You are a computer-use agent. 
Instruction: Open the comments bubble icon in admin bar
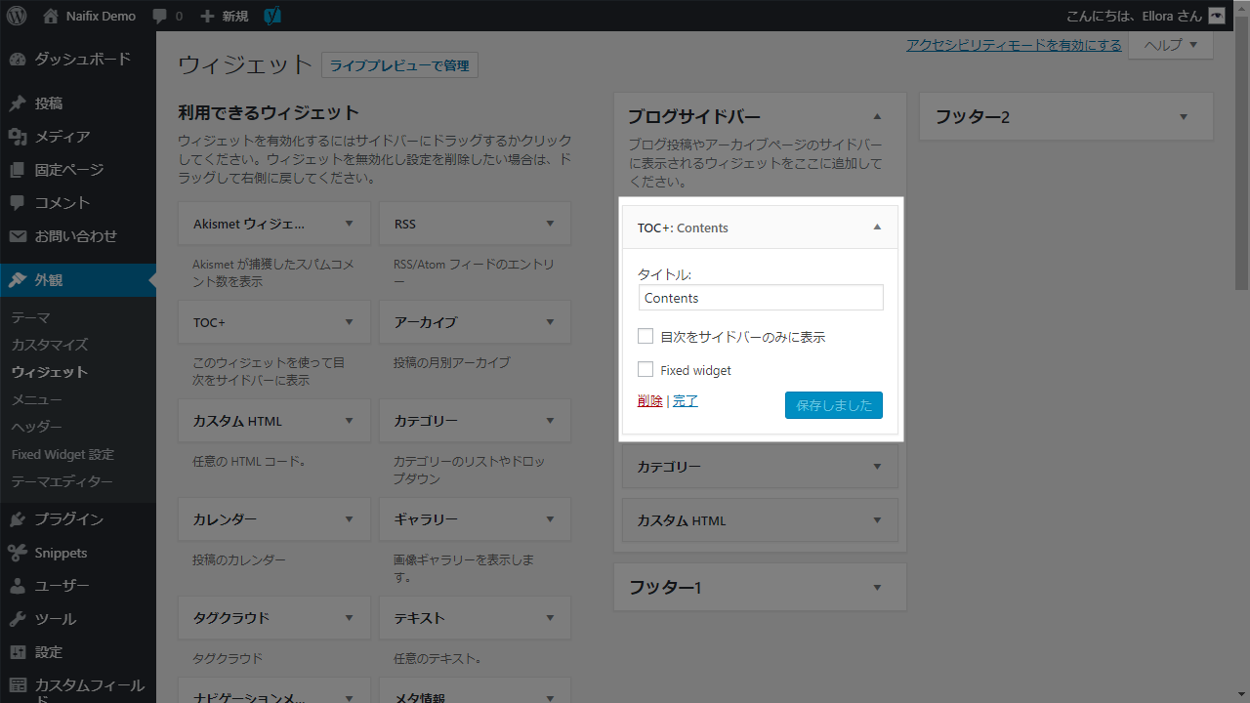159,17
